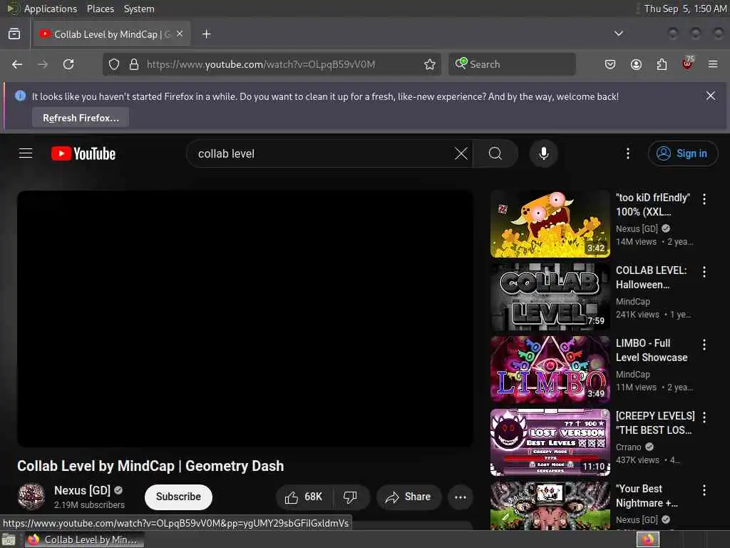The width and height of the screenshot is (730, 548).
Task: Open more actions ellipsis beside Share
Action: [x=461, y=497]
